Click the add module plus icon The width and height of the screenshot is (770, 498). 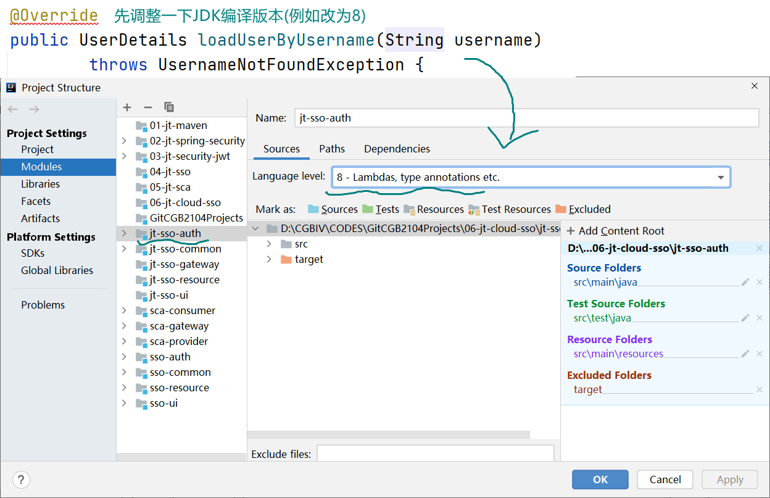(x=127, y=107)
